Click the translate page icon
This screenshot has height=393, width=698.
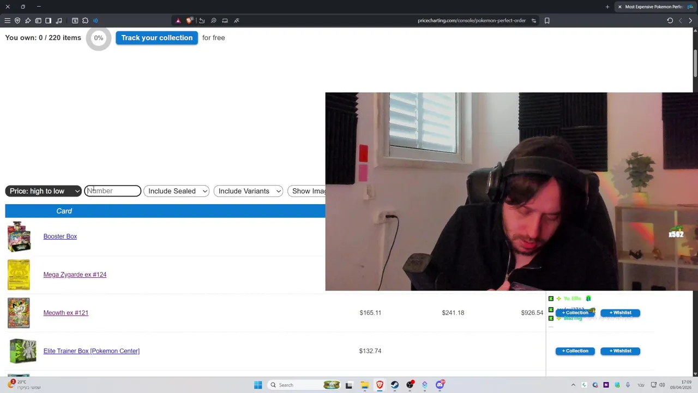(237, 21)
